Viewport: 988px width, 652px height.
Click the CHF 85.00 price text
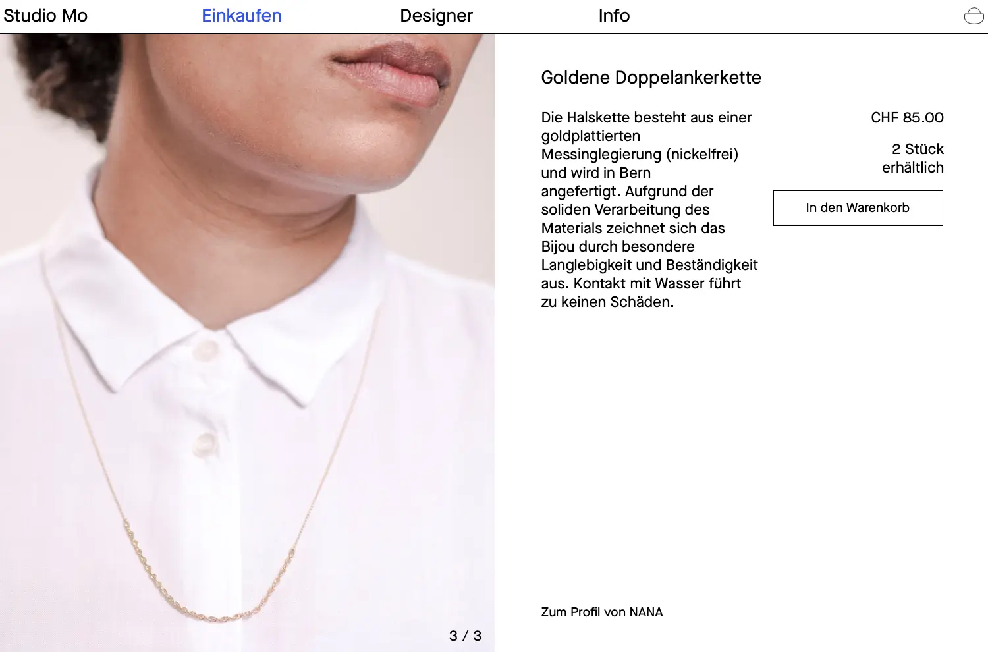click(x=907, y=118)
